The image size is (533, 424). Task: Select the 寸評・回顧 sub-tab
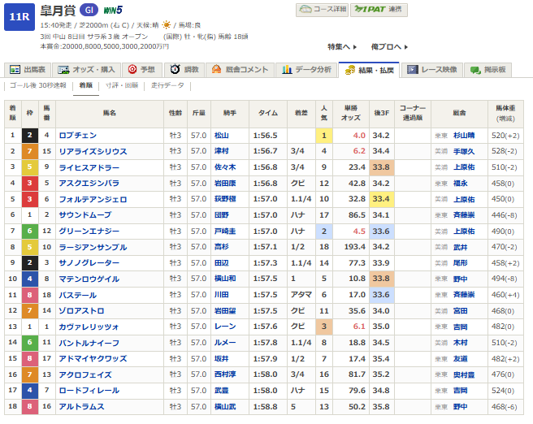point(122,85)
